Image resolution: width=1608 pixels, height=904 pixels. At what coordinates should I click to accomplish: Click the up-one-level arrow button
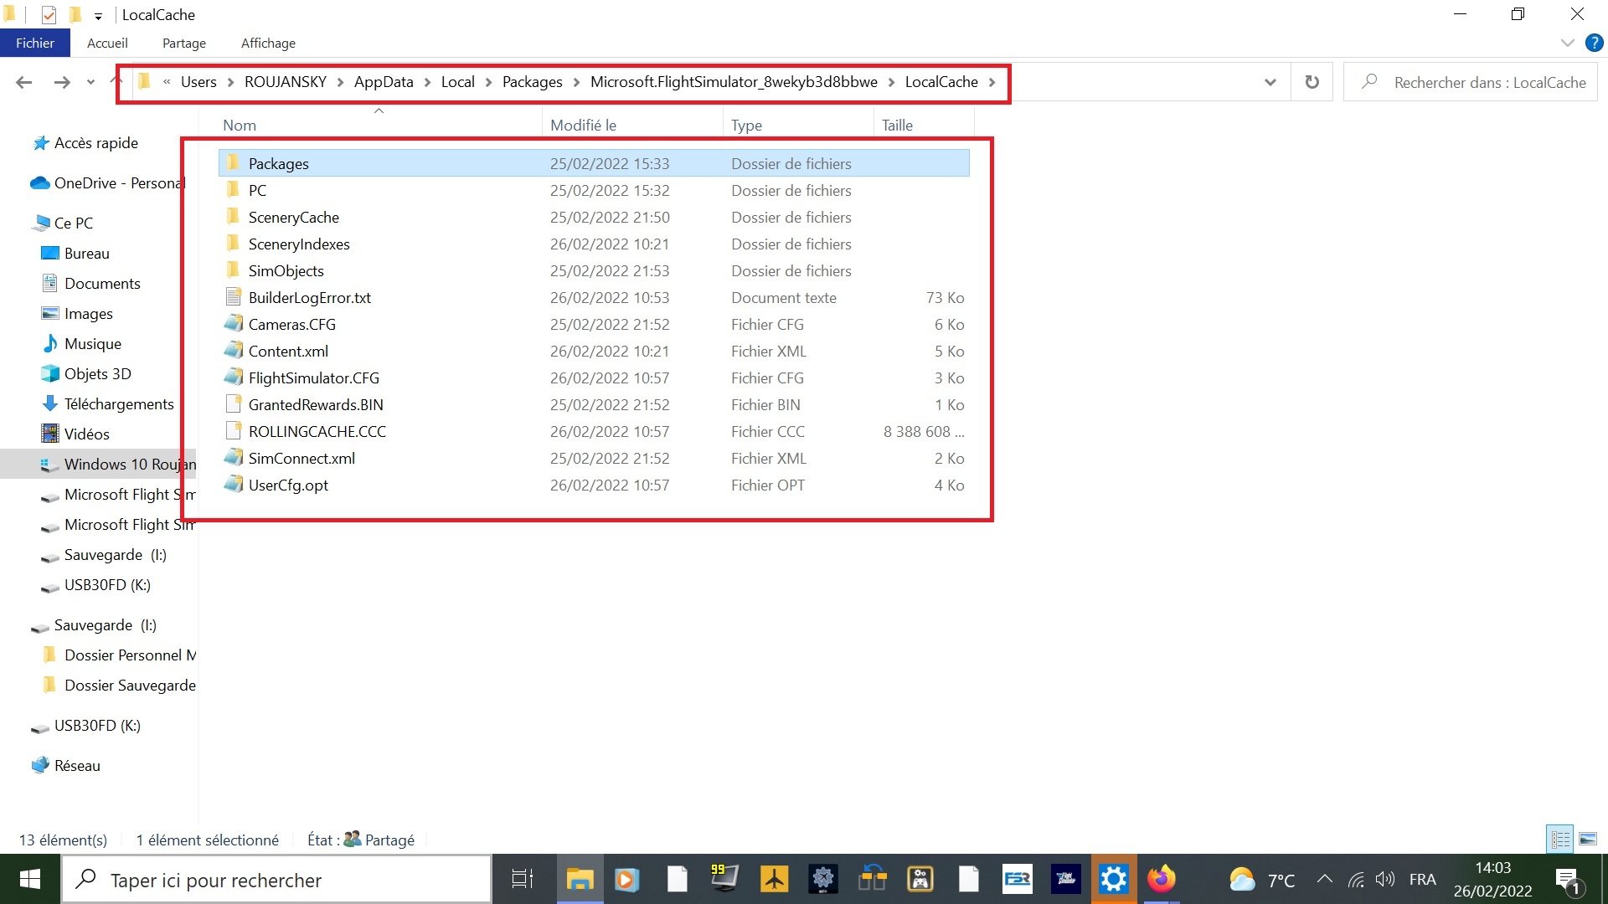pyautogui.click(x=116, y=82)
